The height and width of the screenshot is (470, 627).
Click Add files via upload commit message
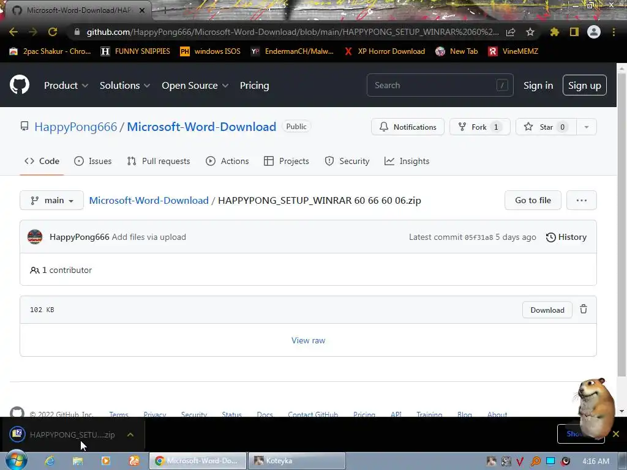(x=149, y=237)
